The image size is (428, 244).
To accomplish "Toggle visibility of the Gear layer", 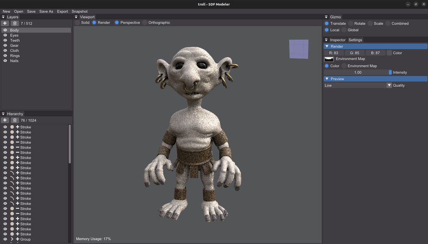I will coord(5,45).
